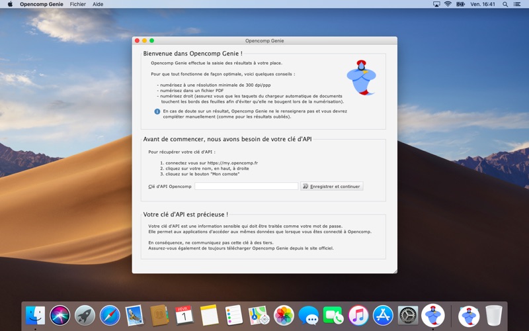Image resolution: width=529 pixels, height=331 pixels.
Task: Focus the Clé d'API Opencomp input field
Action: 246,186
